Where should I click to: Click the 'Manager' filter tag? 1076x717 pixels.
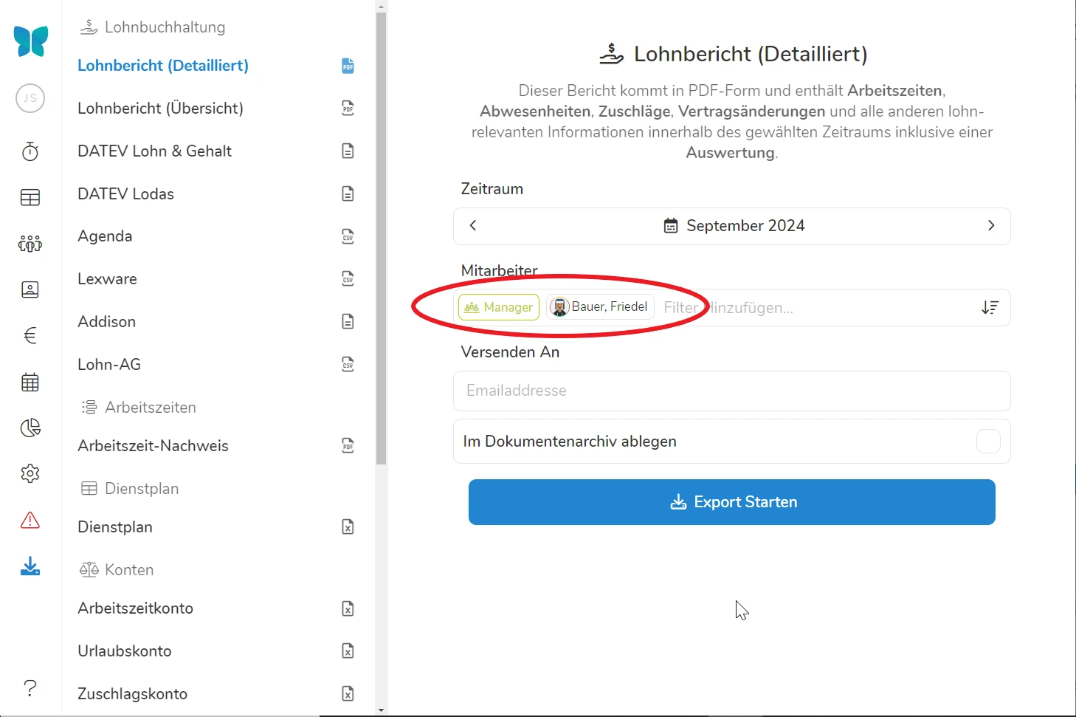coord(499,307)
